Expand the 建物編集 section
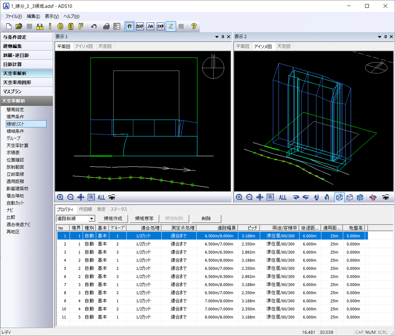The height and width of the screenshot is (336, 395). (x=26, y=46)
